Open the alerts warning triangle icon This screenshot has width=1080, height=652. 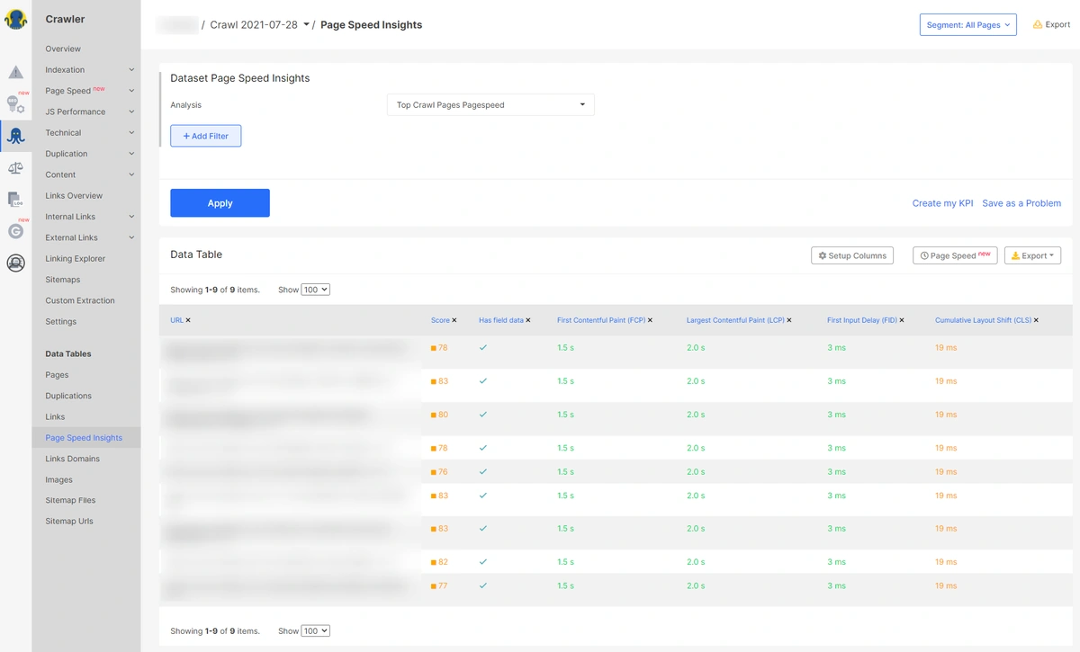pos(16,71)
